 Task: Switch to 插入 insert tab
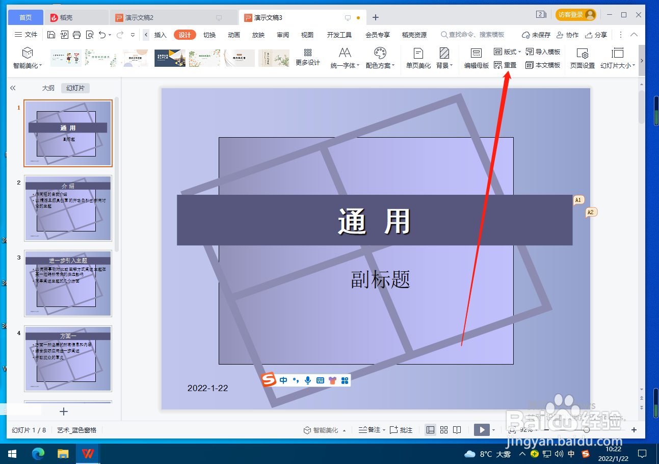[161, 35]
